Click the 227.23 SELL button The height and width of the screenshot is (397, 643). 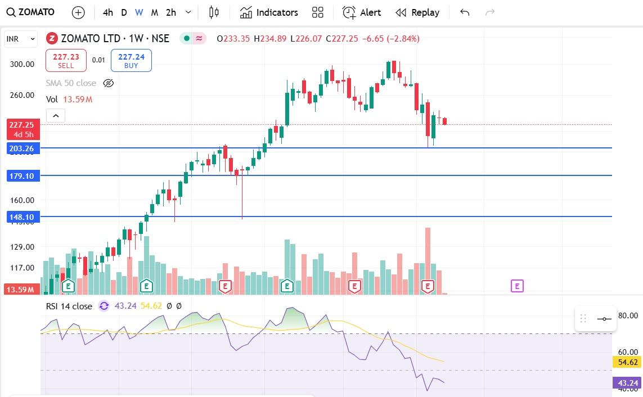coord(66,61)
